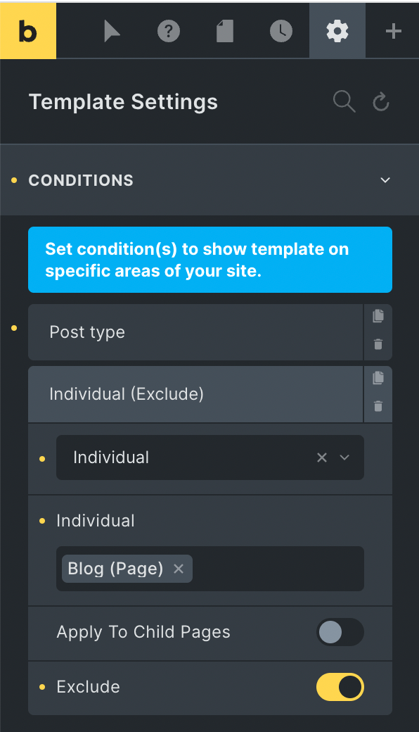Open the history clock icon

pos(281,30)
